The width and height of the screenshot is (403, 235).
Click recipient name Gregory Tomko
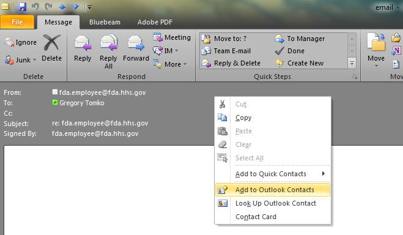click(82, 103)
